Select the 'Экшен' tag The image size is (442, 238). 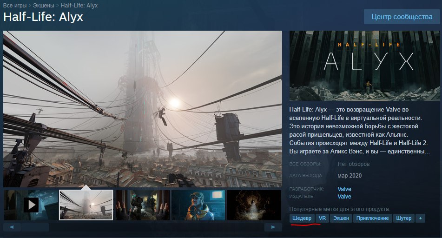pyautogui.click(x=341, y=218)
